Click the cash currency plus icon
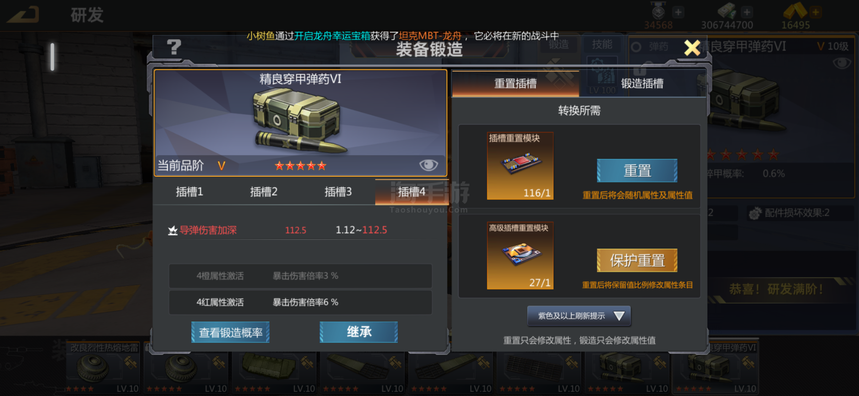 point(747,12)
